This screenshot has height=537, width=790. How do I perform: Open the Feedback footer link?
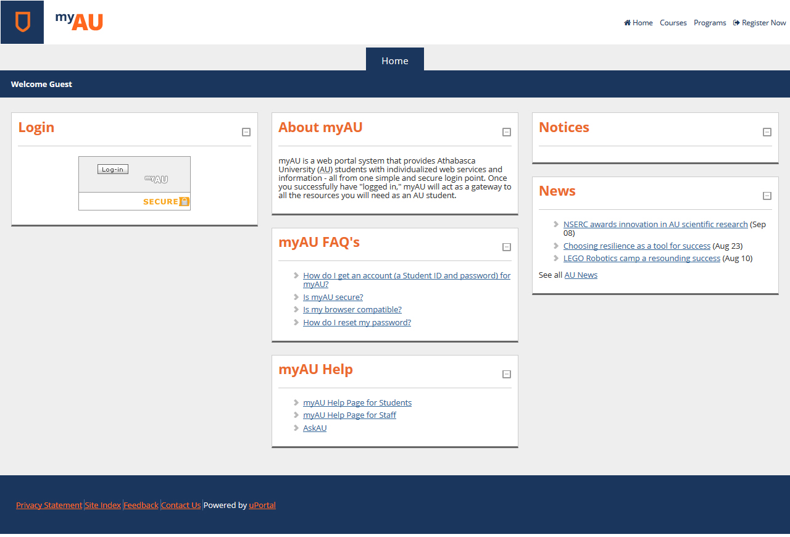click(141, 505)
